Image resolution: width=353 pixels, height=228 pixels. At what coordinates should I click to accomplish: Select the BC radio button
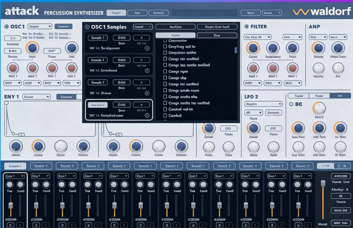pos(291,104)
